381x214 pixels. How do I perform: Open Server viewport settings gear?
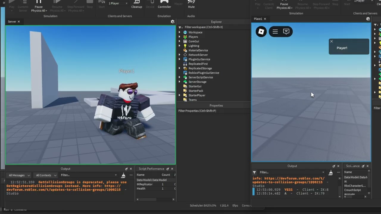click(173, 22)
